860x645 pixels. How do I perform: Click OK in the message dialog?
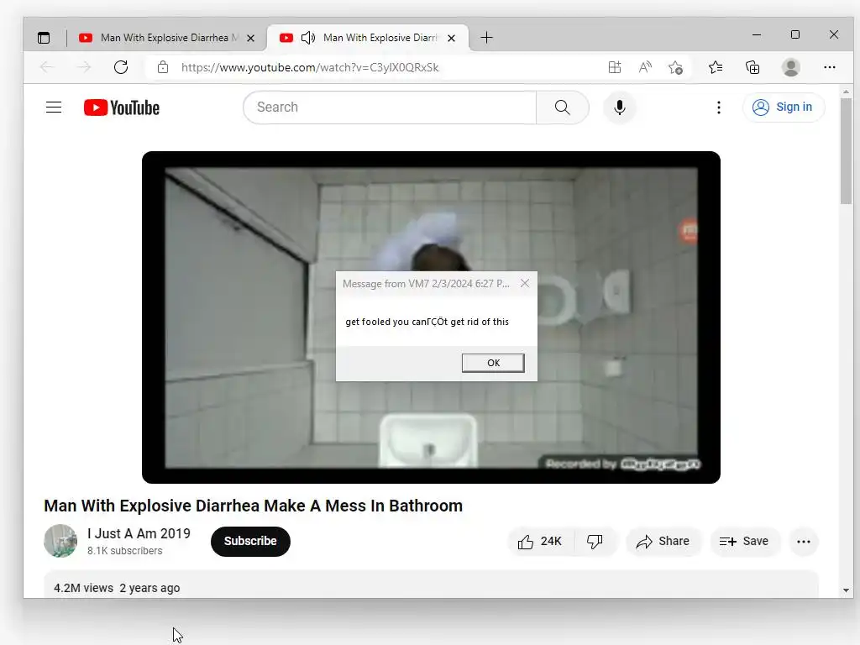click(493, 363)
